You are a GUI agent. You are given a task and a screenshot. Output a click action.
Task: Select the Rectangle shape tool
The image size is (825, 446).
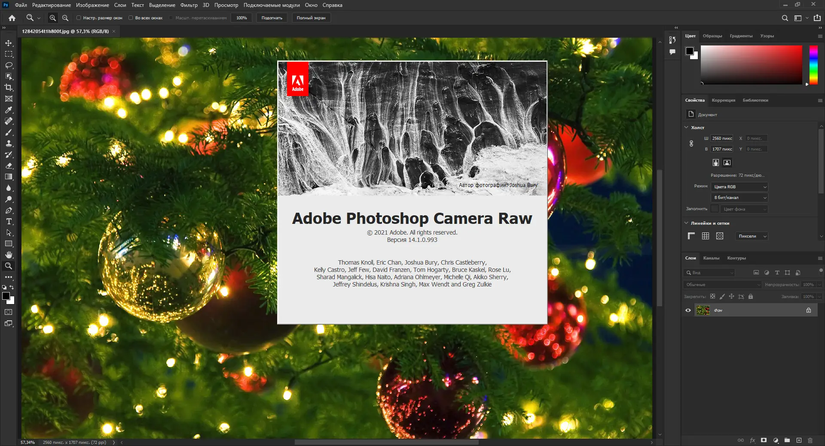tap(9, 244)
